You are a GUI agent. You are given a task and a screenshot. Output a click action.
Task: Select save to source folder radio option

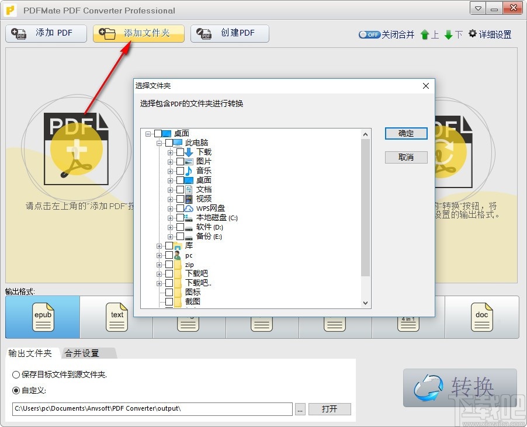click(x=16, y=374)
